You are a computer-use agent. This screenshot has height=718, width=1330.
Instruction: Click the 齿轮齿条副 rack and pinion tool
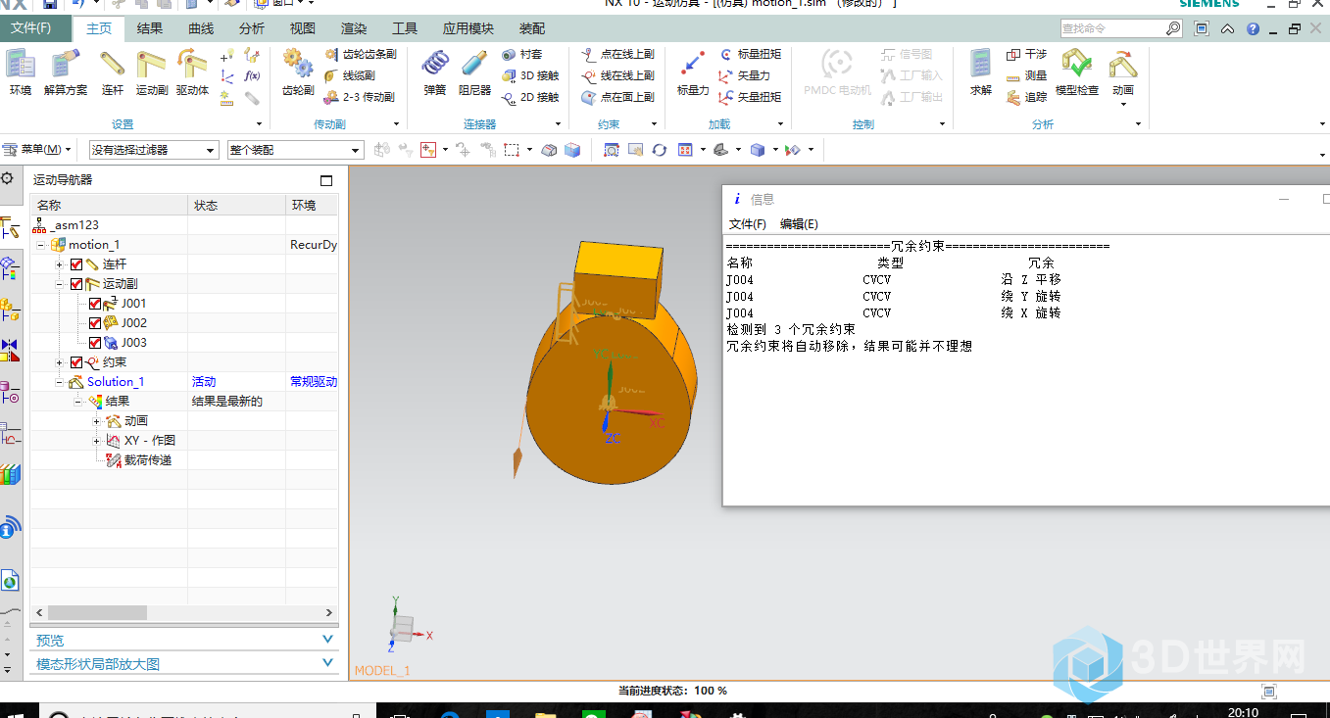360,54
